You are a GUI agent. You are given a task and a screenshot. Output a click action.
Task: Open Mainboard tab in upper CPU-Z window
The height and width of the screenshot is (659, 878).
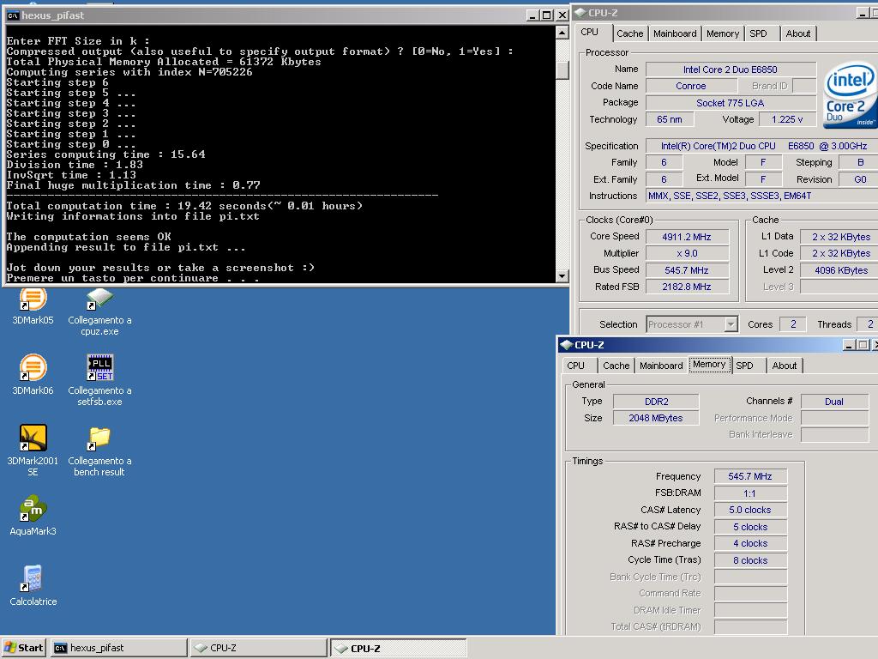[x=675, y=33]
